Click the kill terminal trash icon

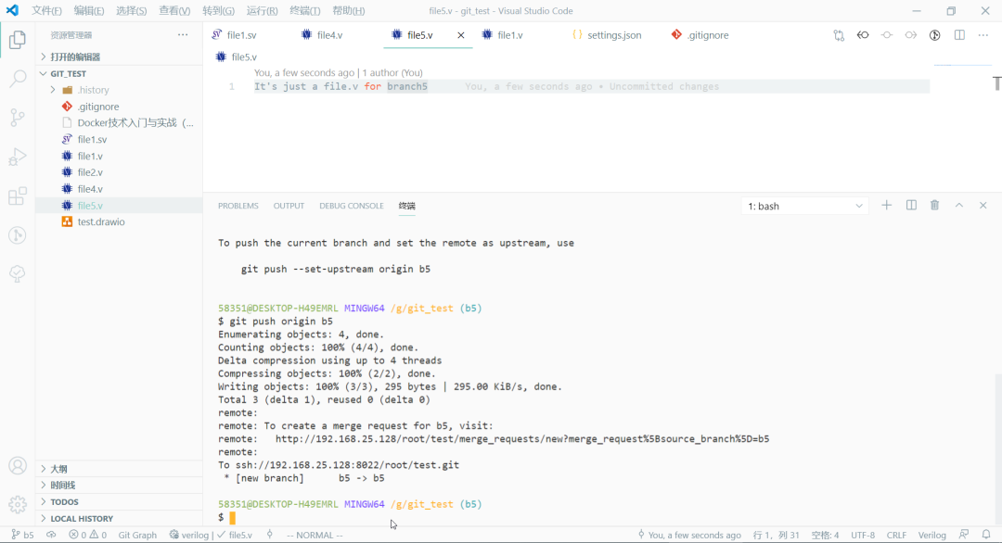click(934, 205)
